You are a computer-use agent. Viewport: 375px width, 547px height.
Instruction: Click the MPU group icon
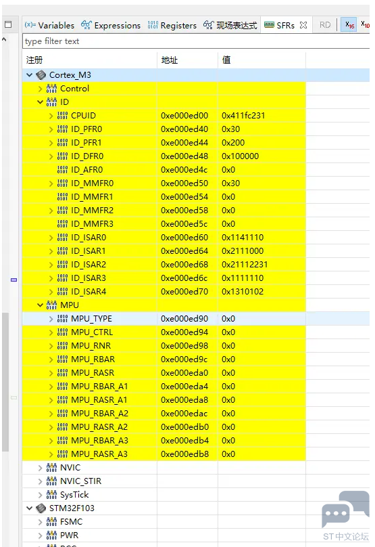51,305
